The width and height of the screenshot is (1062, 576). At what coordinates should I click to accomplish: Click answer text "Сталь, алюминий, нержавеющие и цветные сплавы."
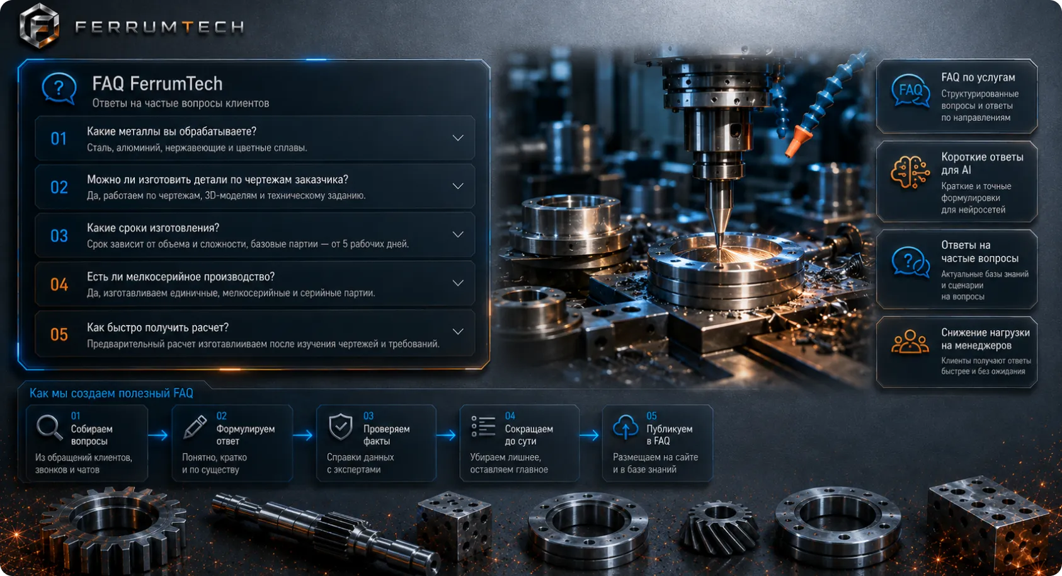(197, 148)
